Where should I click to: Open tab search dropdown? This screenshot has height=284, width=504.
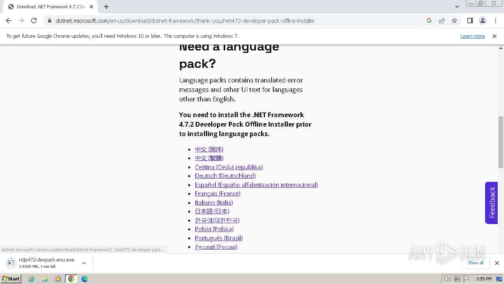click(x=457, y=7)
